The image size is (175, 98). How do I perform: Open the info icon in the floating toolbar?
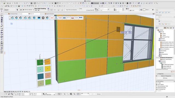(x=16, y=18)
